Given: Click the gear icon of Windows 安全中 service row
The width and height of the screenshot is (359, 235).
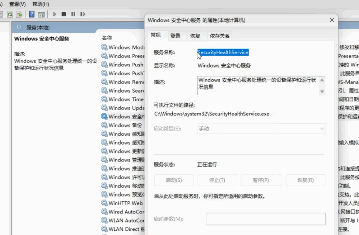Looking at the screenshot, I should point(104,117).
